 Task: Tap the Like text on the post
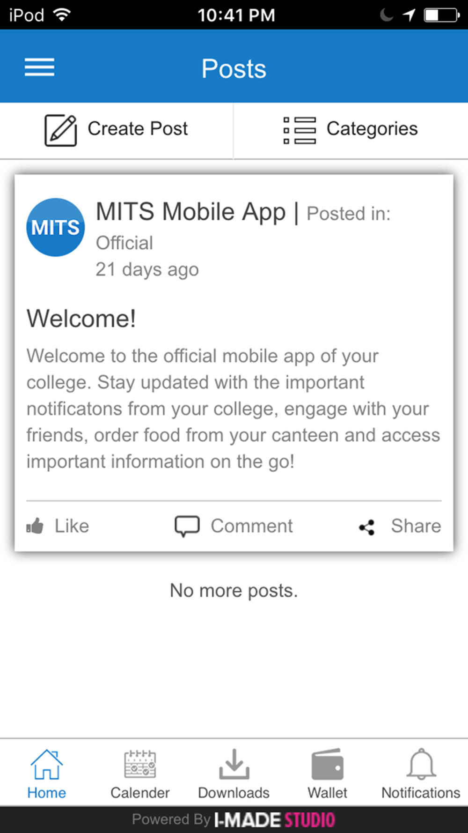tap(72, 526)
